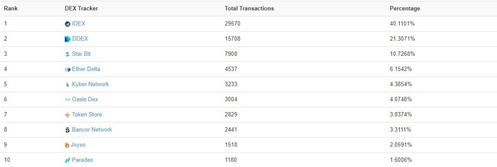This screenshot has width=497, height=167.
Task: Select the Percentage column header
Action: point(405,9)
